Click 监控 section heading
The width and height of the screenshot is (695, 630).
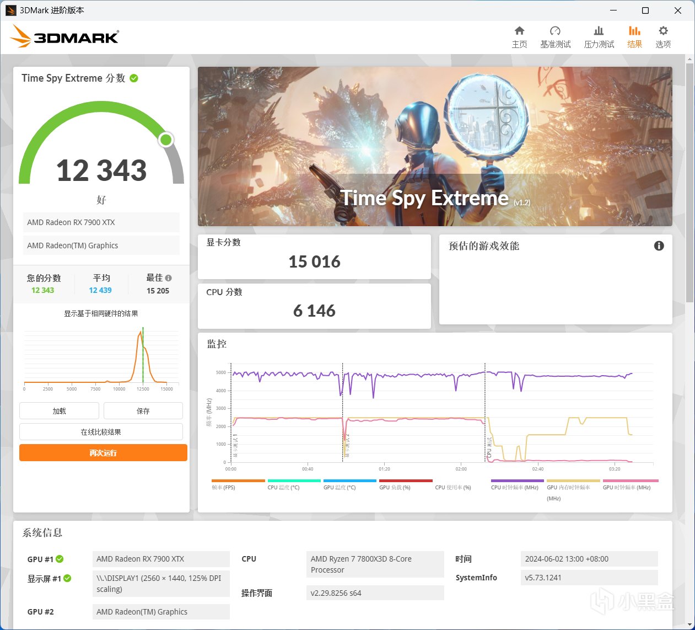tap(217, 344)
